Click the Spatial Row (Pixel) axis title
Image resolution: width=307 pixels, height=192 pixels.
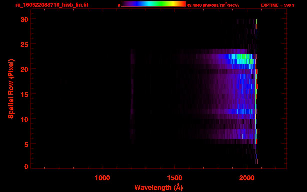[x=11, y=89]
